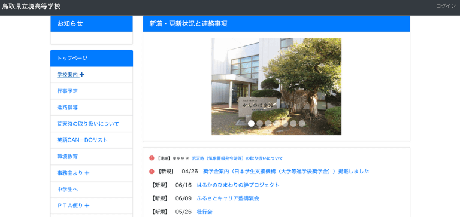The width and height of the screenshot is (460, 217).
Task: Open 荒天時（気象警報発令時等）の取り扱いについて link
Action: pyautogui.click(x=237, y=158)
